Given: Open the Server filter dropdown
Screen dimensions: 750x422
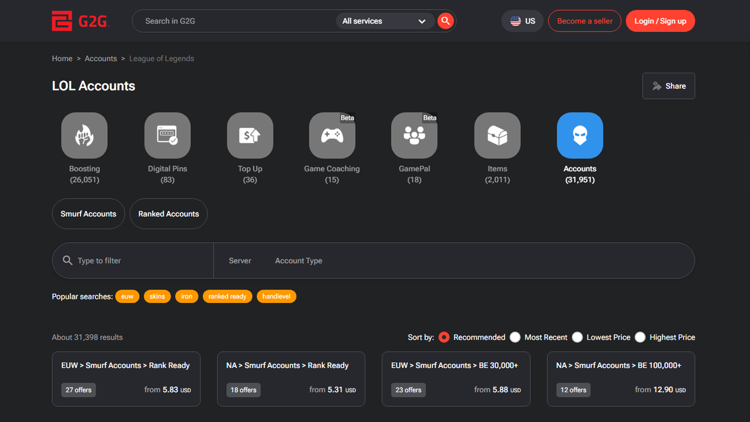Looking at the screenshot, I should pyautogui.click(x=240, y=261).
